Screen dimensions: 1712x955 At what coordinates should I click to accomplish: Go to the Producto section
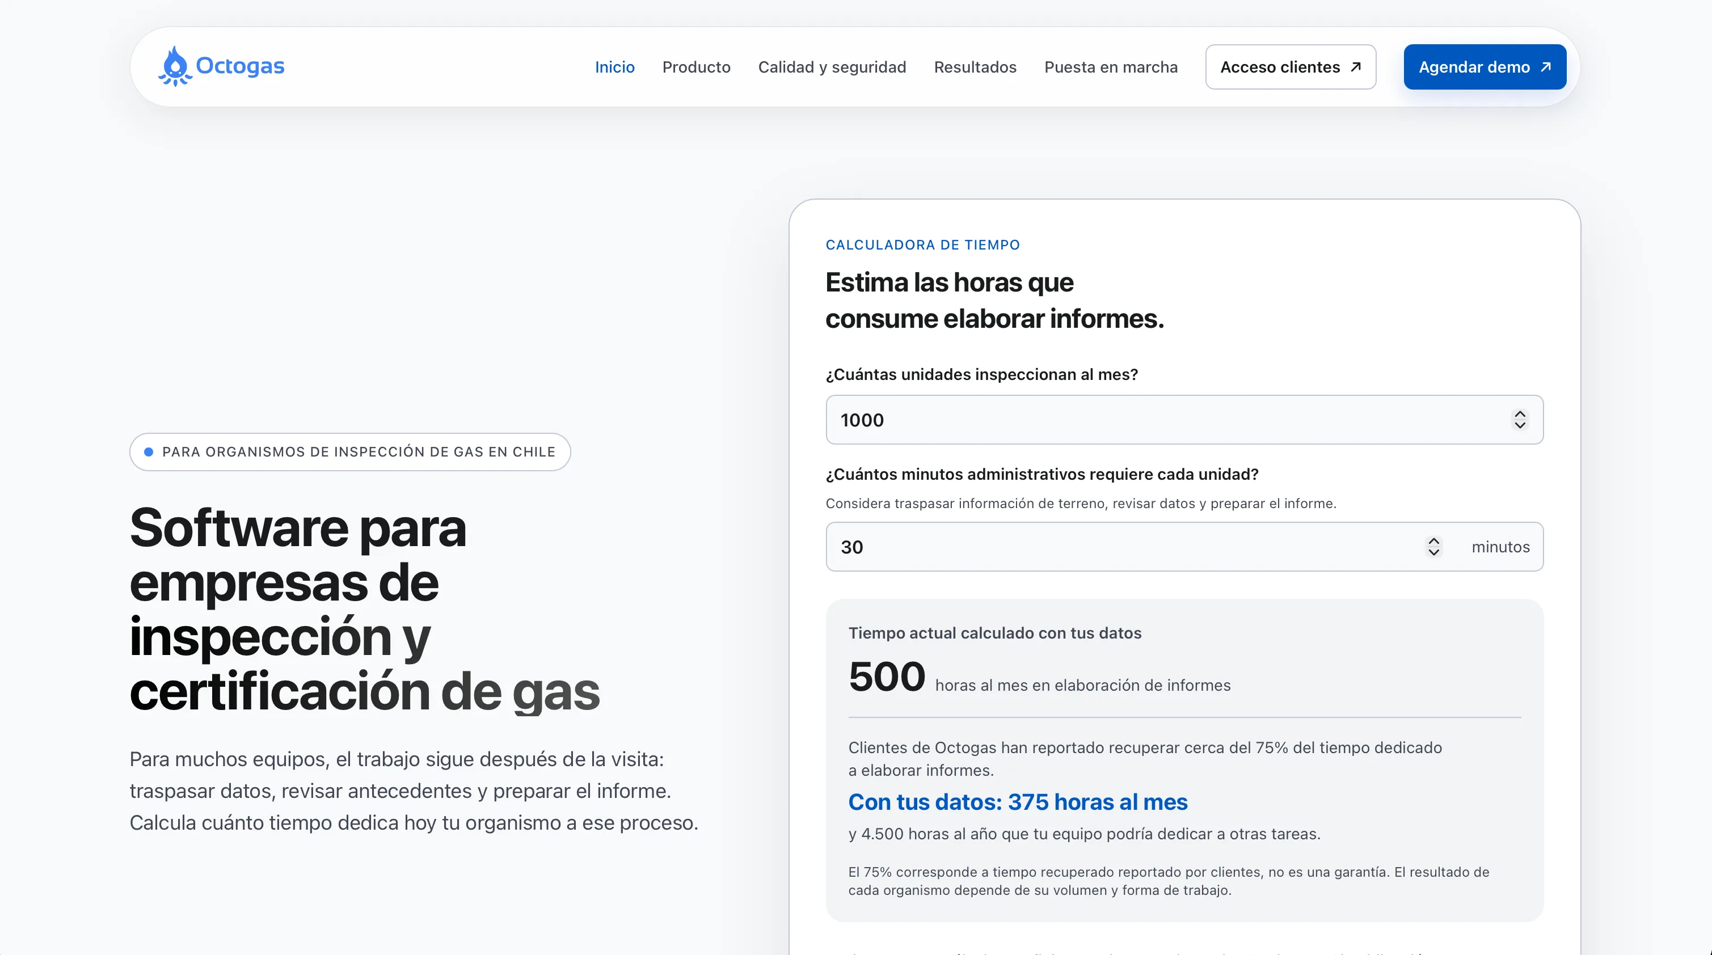tap(696, 67)
